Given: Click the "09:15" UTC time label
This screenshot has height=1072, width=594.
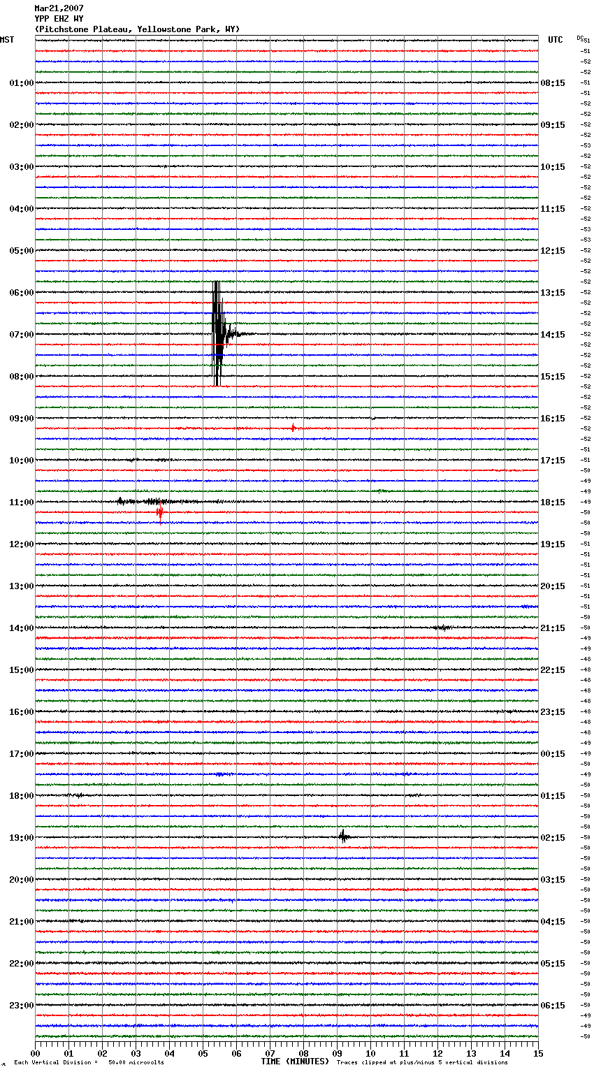Looking at the screenshot, I should (553, 125).
